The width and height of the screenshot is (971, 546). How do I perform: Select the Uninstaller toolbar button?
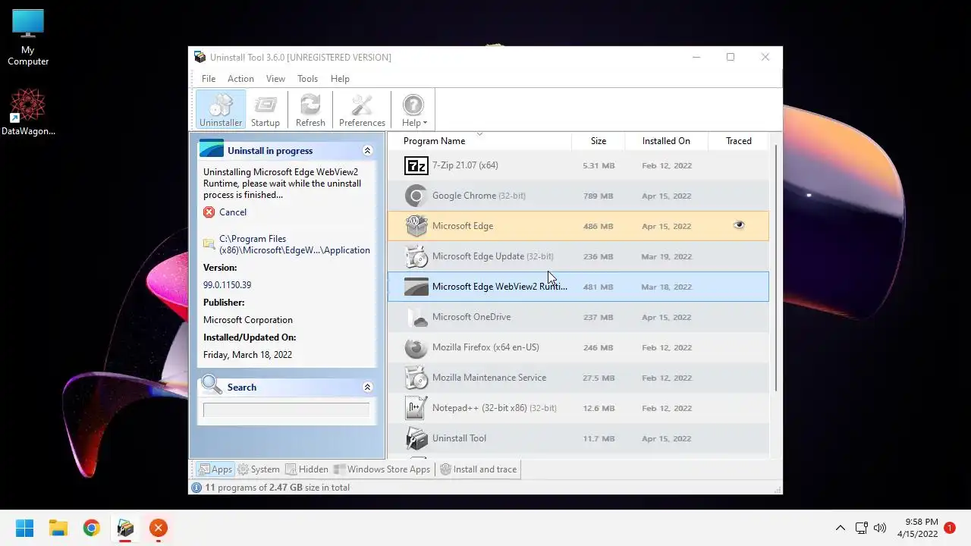(x=221, y=110)
